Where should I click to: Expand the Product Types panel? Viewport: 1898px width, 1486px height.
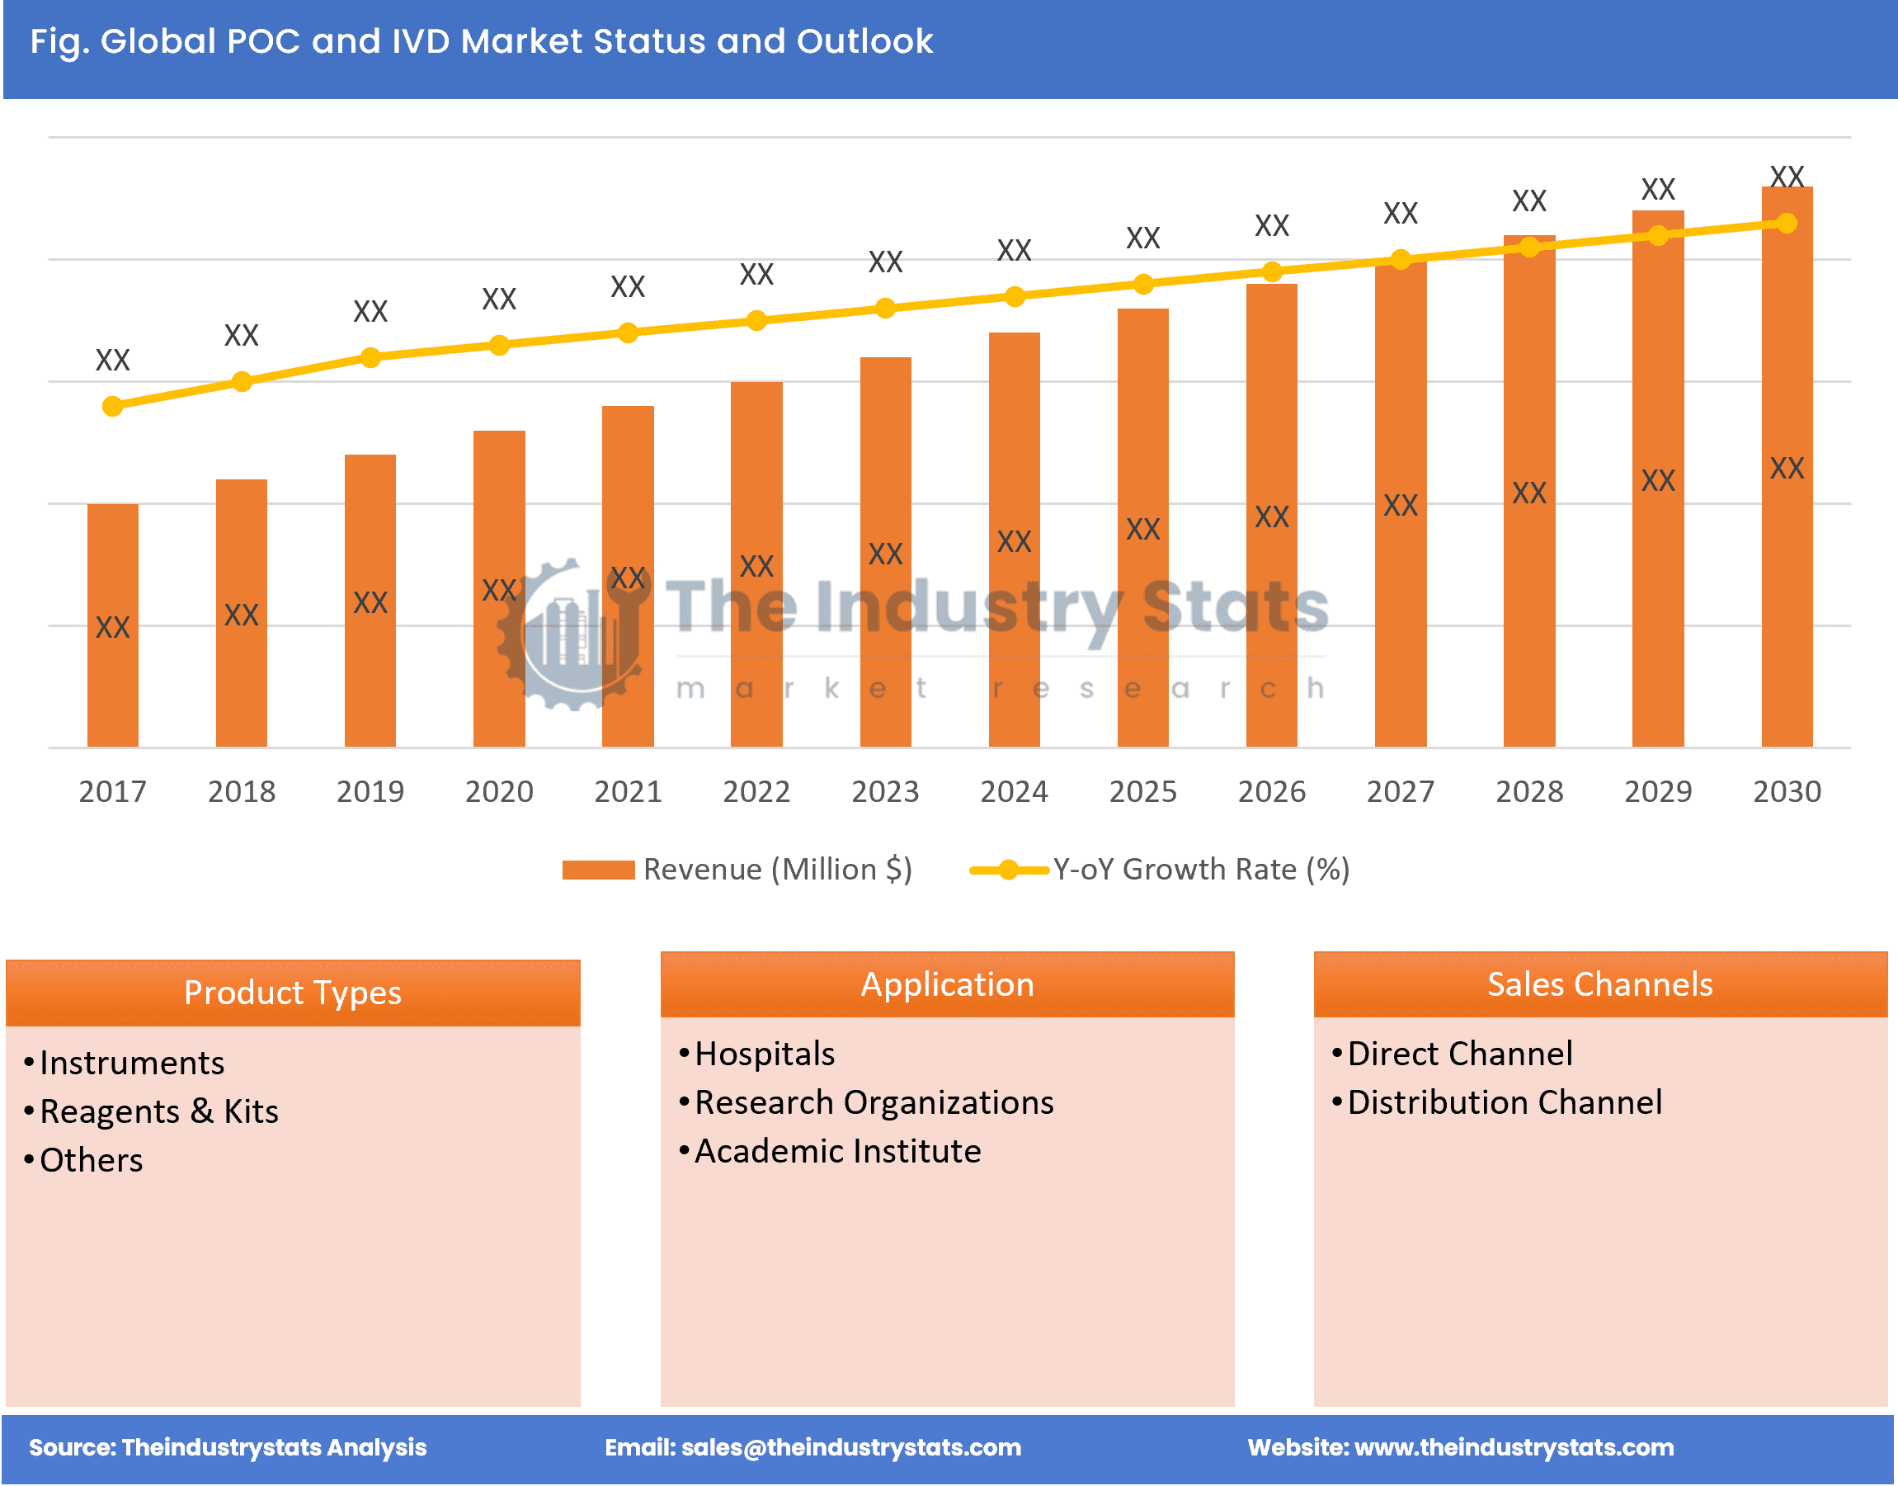point(293,992)
